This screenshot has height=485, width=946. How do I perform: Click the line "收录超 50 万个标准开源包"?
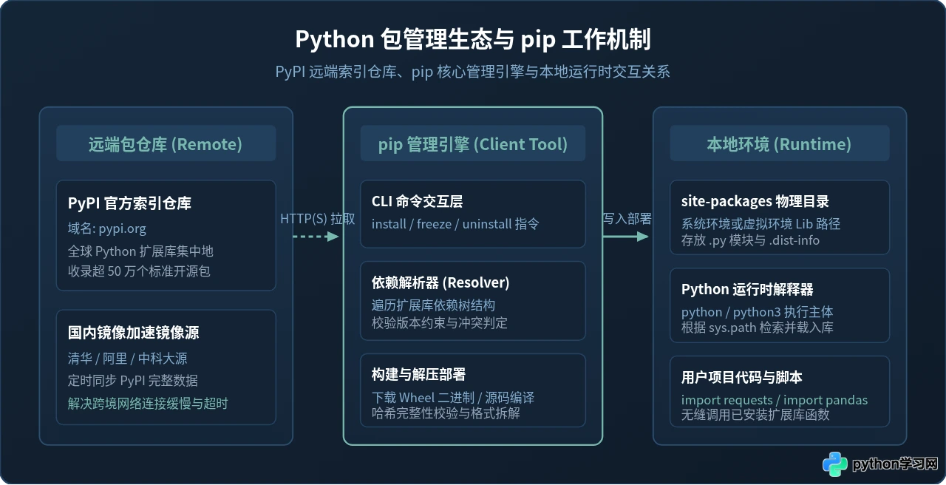pyautogui.click(x=139, y=271)
